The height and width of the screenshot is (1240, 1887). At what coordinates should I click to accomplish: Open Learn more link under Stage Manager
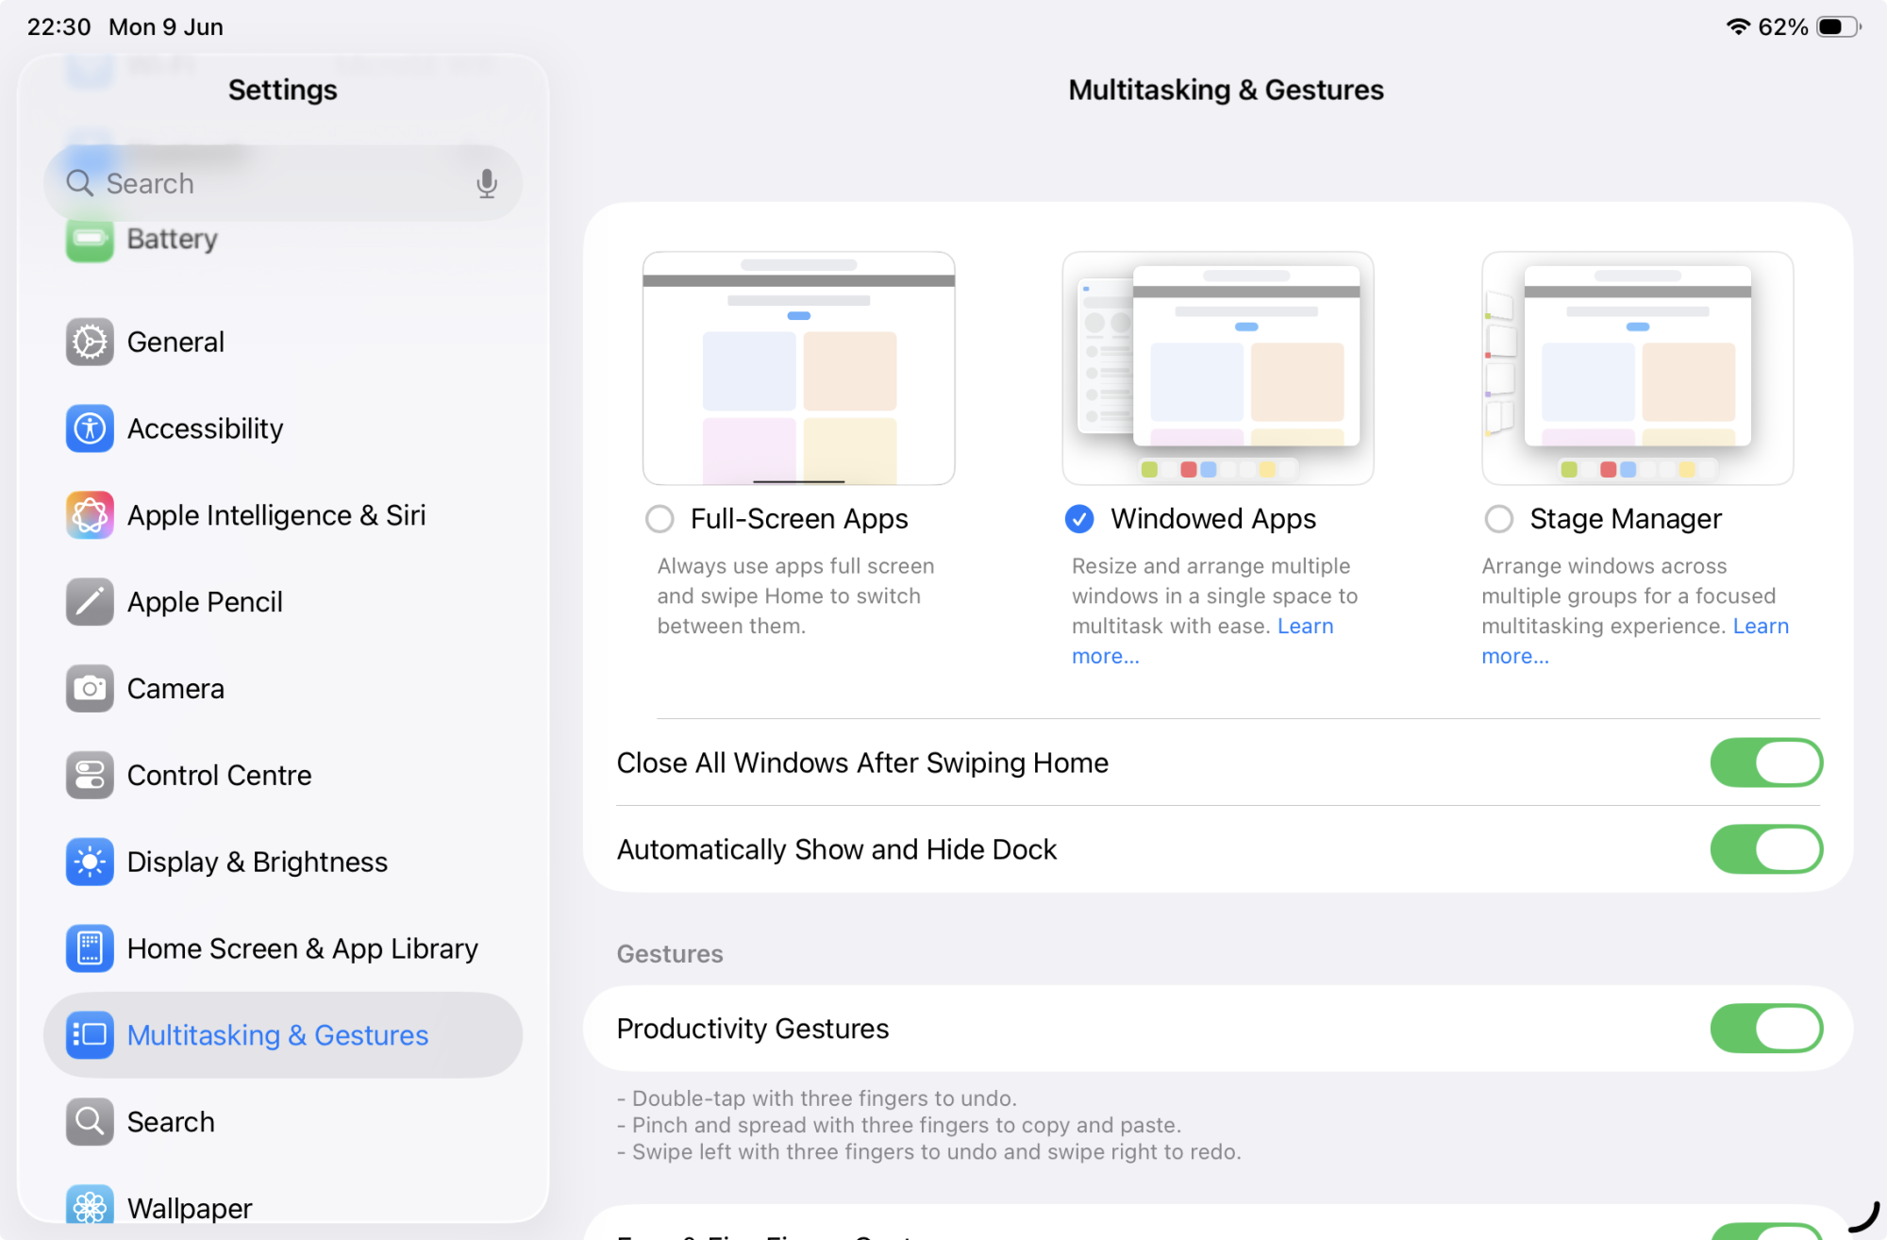pyautogui.click(x=1761, y=627)
